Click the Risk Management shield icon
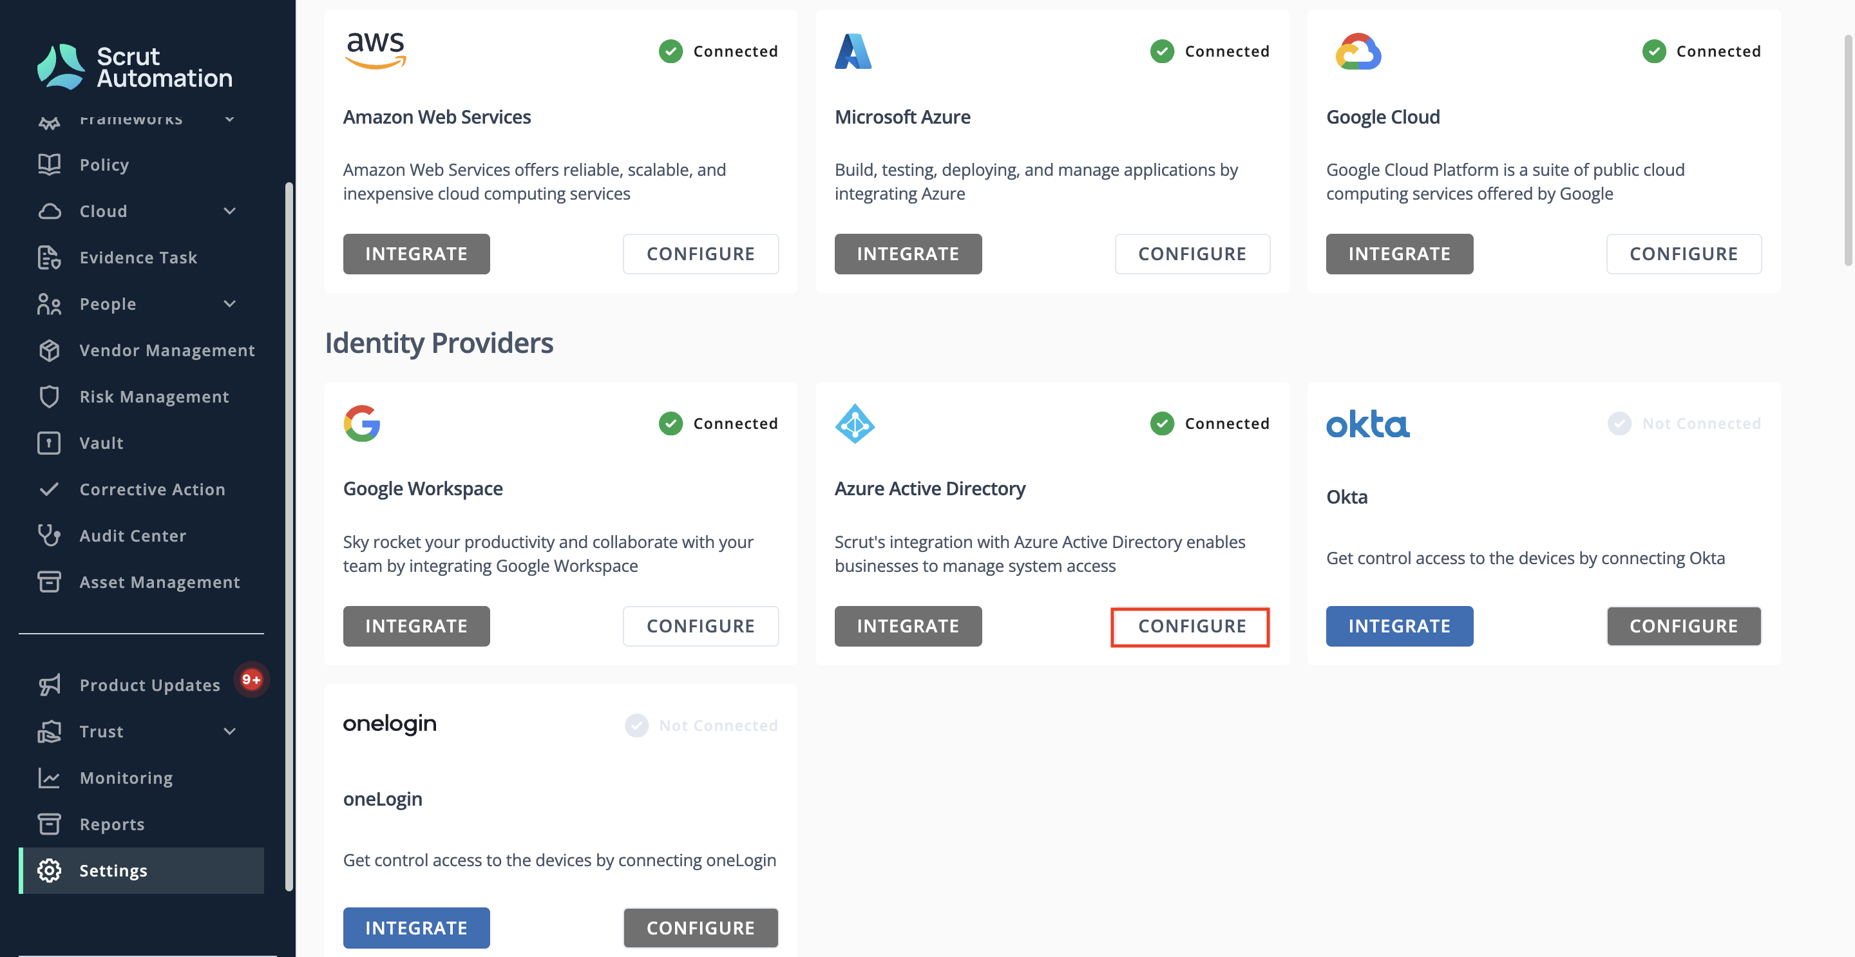Image resolution: width=1855 pixels, height=957 pixels. 49,397
